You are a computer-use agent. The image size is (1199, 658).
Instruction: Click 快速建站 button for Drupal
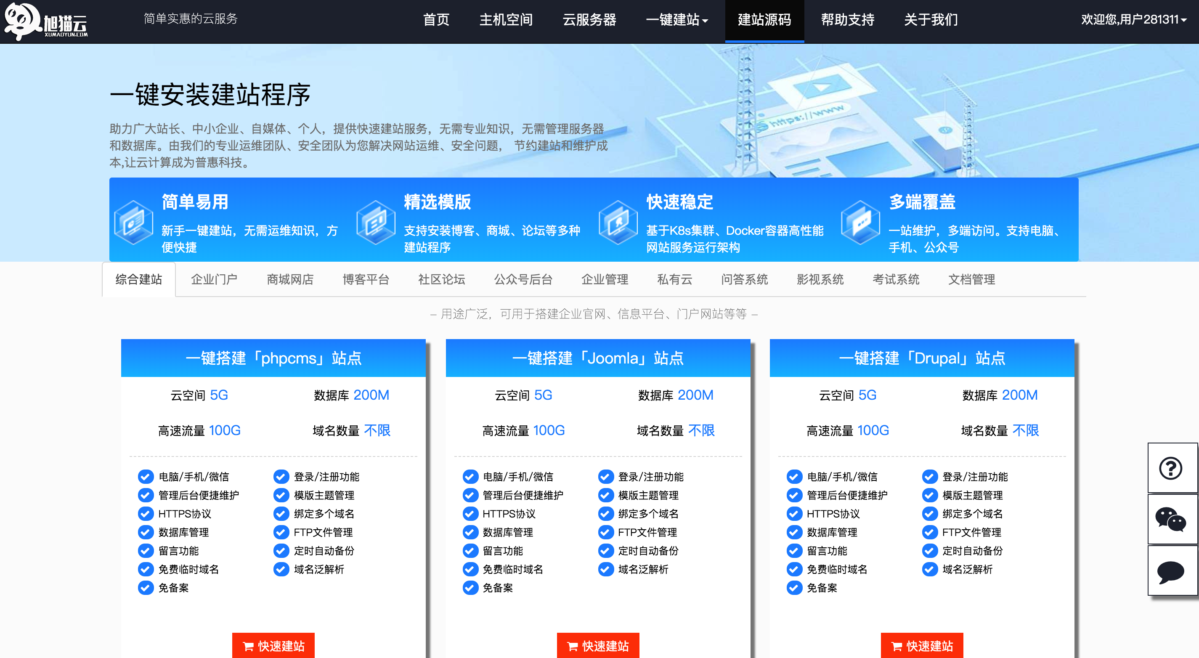click(x=922, y=646)
